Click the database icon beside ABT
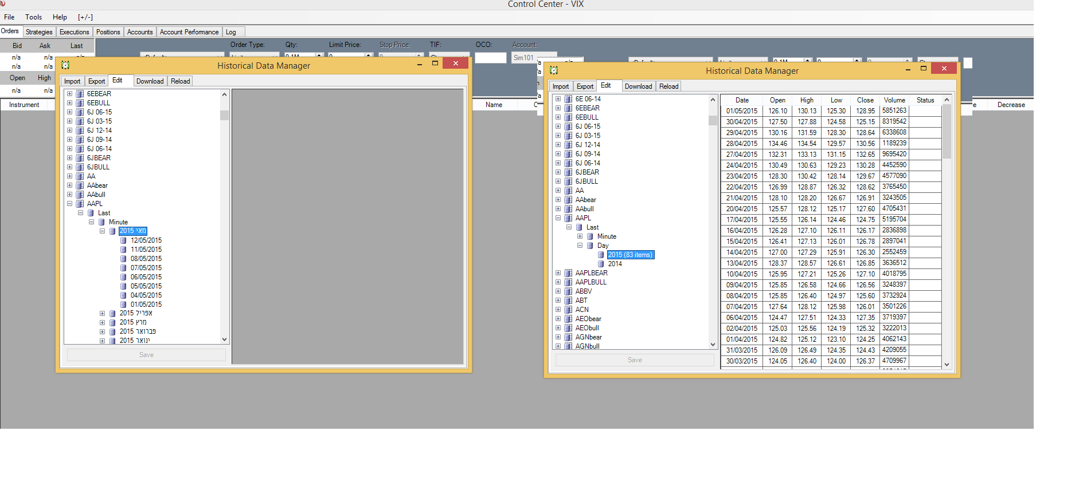Screen dimensions: 1087x494 tap(568, 301)
